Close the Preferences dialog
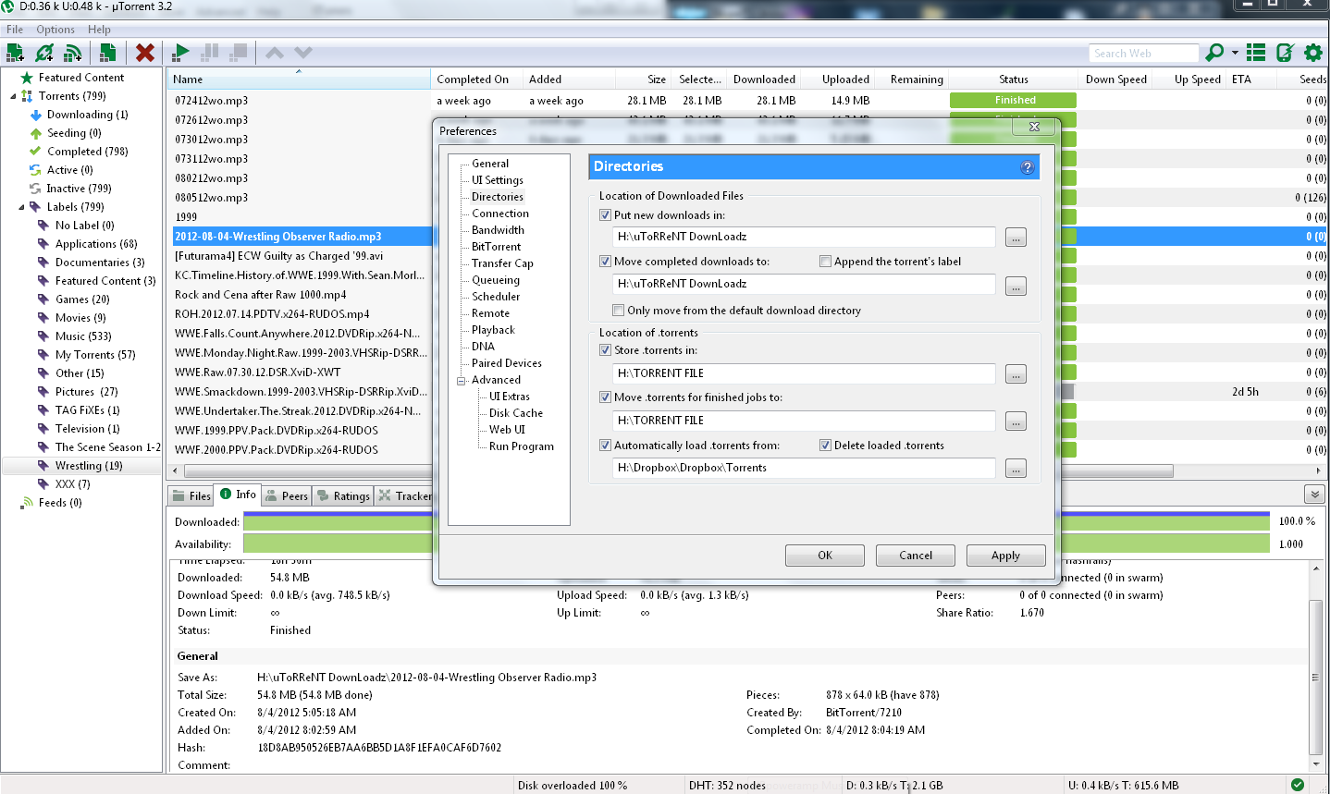 pyautogui.click(x=1035, y=127)
